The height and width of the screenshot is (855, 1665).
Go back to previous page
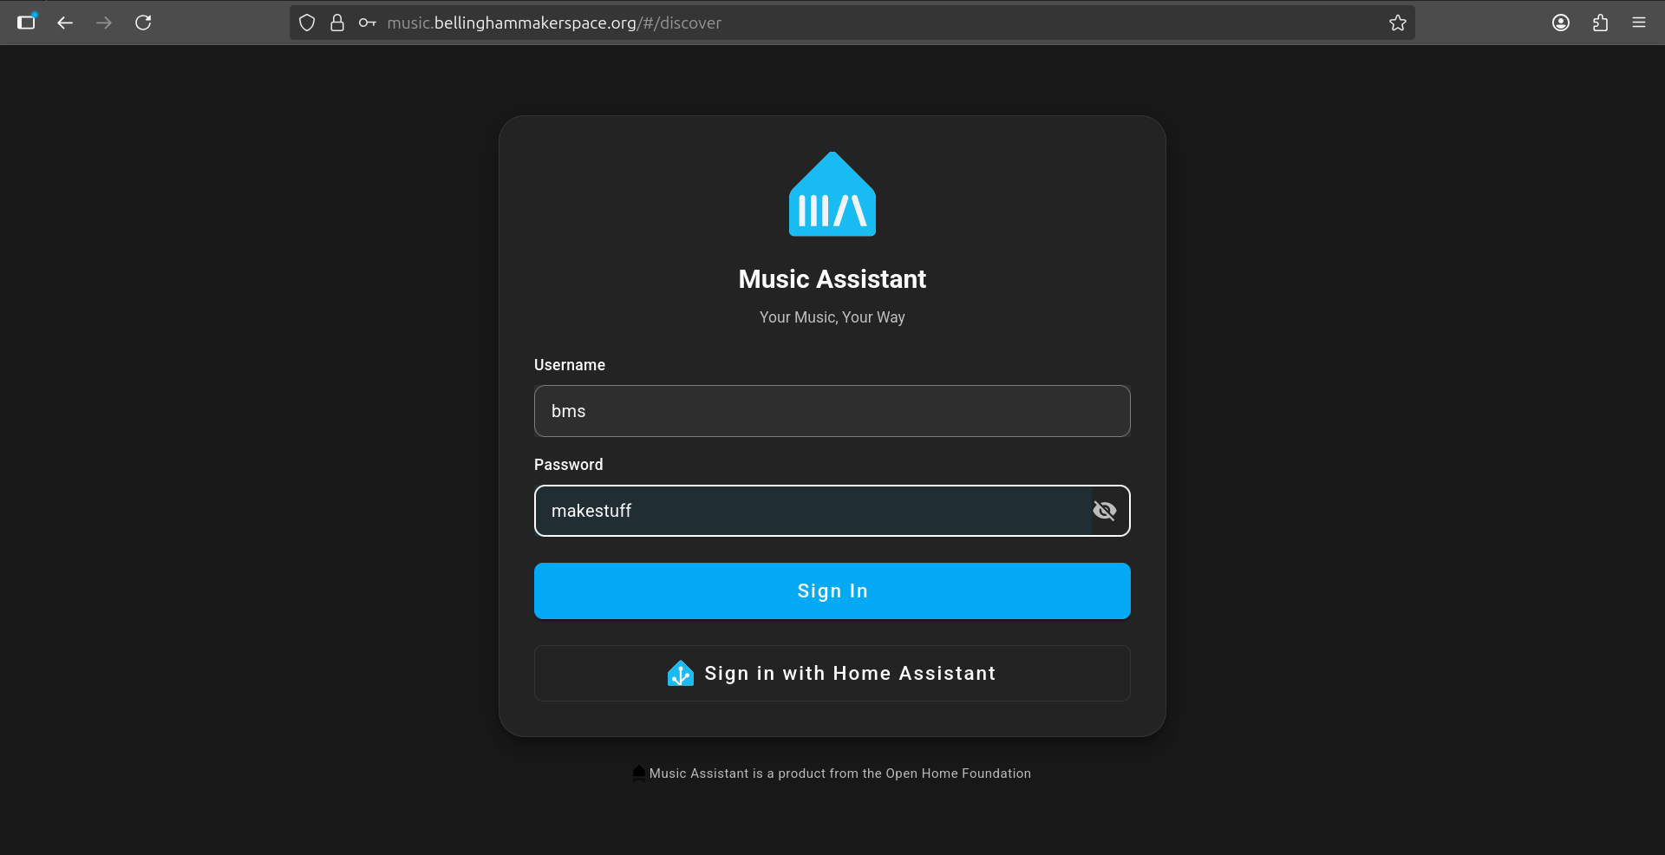coord(65,23)
